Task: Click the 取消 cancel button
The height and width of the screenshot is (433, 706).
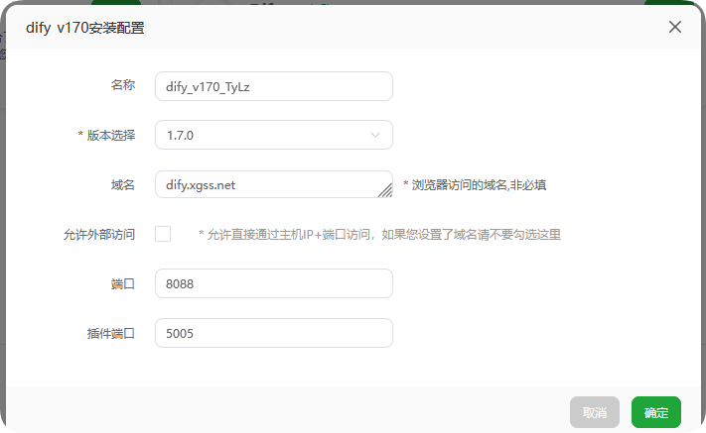Action: (595, 412)
